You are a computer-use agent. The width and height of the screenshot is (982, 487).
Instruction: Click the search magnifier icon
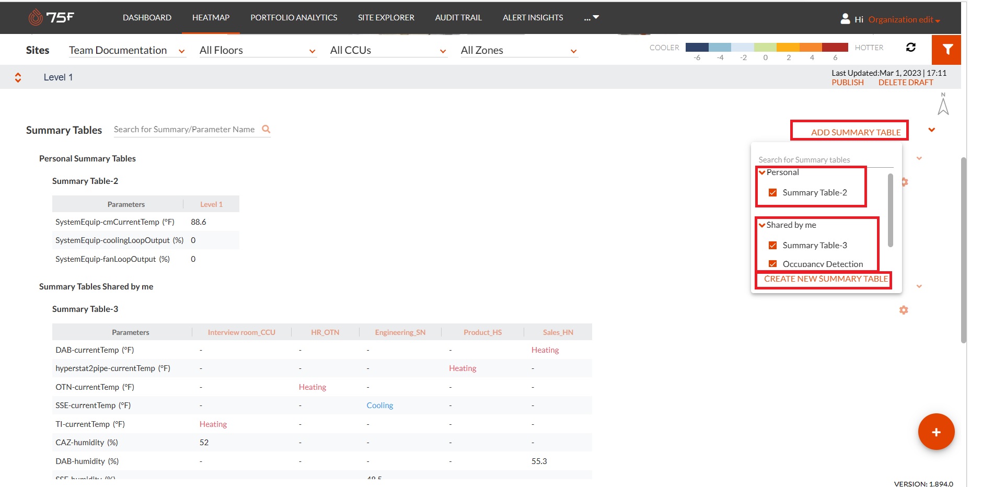(x=267, y=129)
